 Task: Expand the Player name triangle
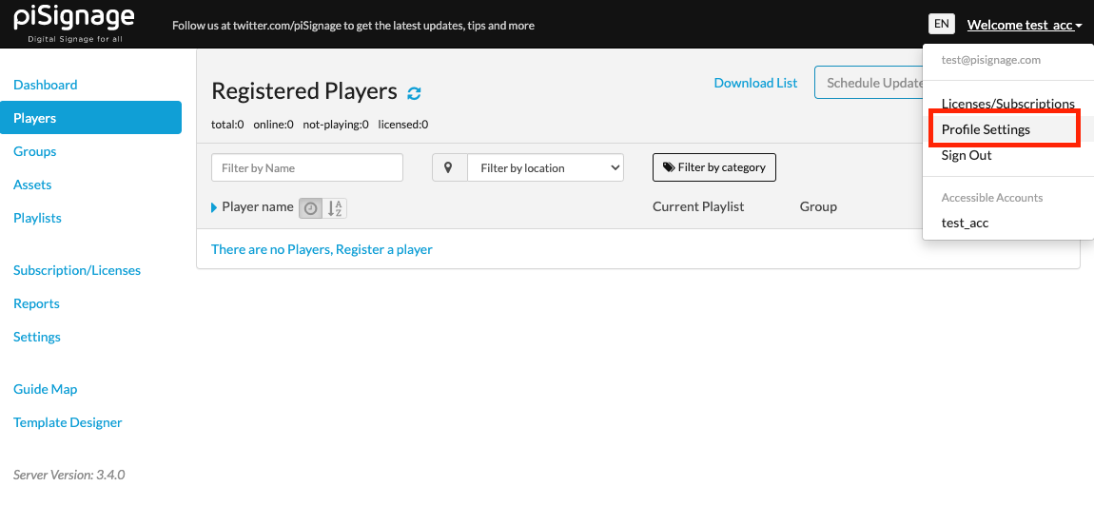pos(214,207)
